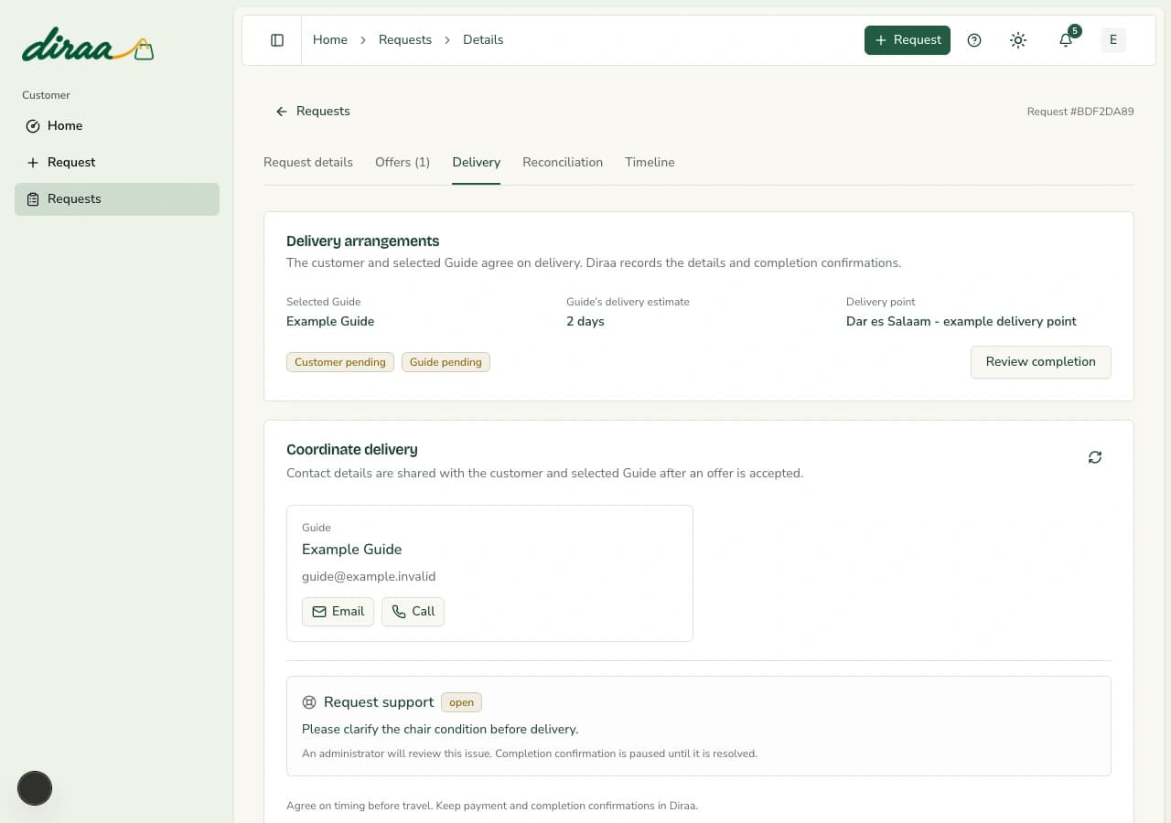Click Requests in the breadcrumb
This screenshot has height=823, width=1171.
point(405,40)
